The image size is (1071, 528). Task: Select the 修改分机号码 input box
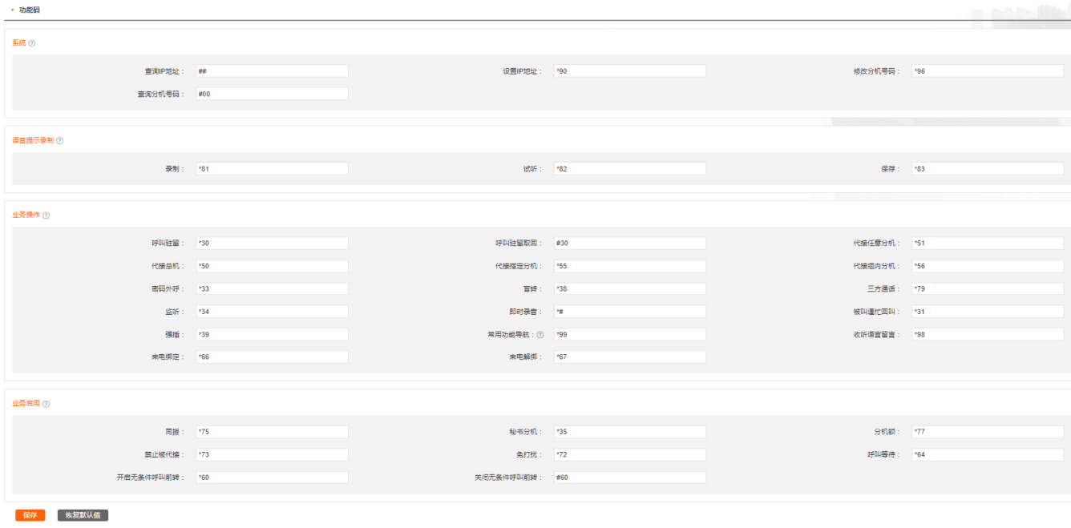pos(987,71)
